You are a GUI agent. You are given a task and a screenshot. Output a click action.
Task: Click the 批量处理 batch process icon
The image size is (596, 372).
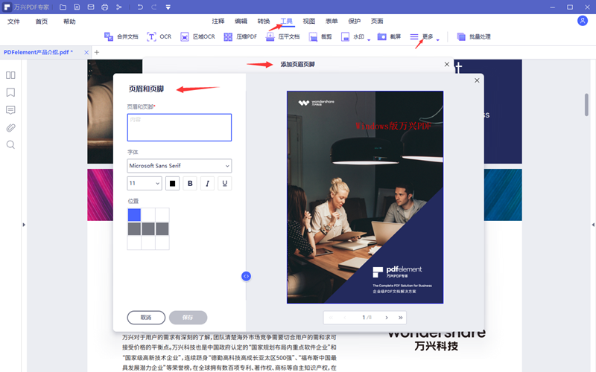461,36
